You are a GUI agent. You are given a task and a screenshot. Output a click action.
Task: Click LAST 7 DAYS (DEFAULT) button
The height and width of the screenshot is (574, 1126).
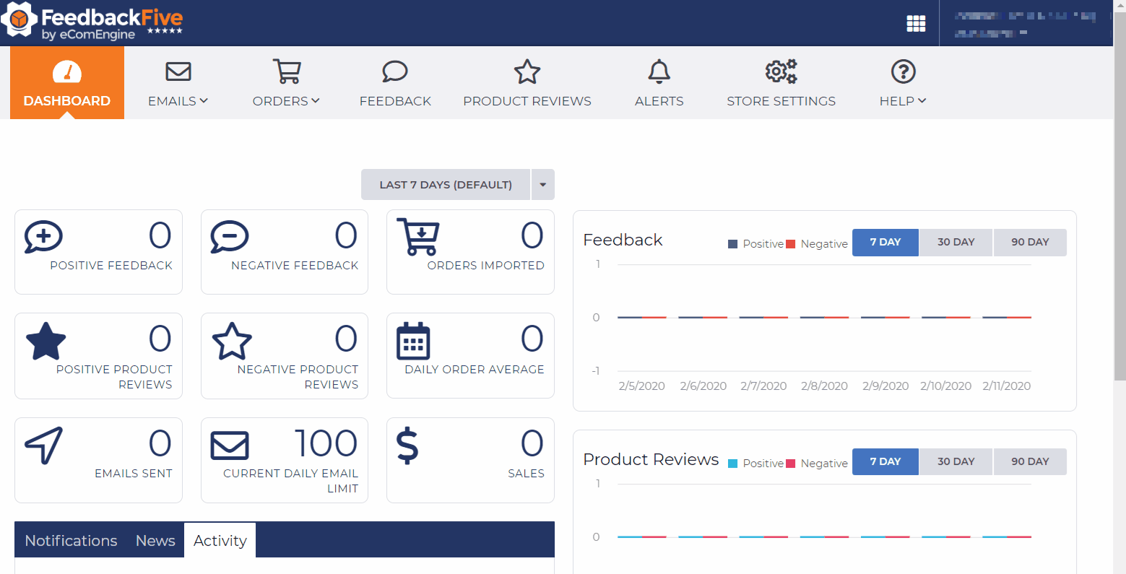coord(445,184)
